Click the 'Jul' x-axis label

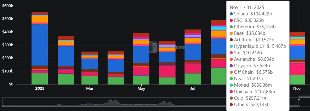coord(193,88)
